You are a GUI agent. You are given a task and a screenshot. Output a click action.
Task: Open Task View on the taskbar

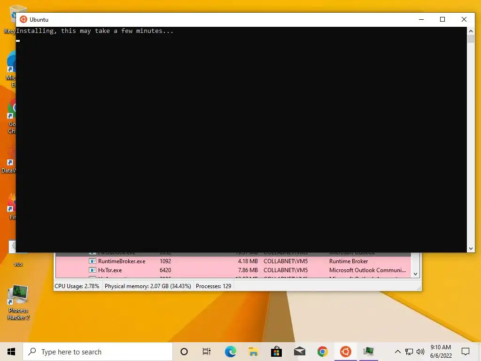pos(207,352)
